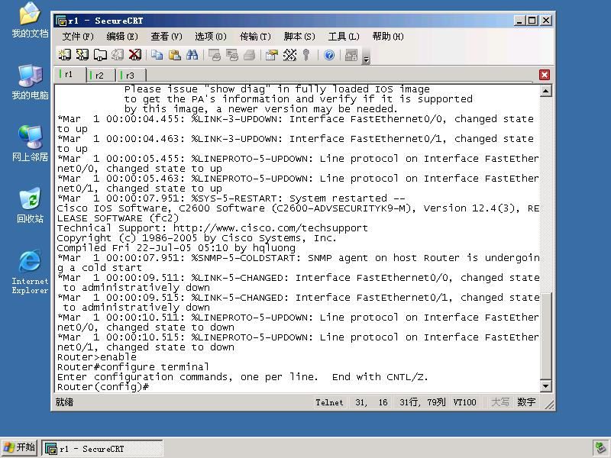Open the 工具(L) menu
Viewport: 611px width, 458px height.
[344, 37]
